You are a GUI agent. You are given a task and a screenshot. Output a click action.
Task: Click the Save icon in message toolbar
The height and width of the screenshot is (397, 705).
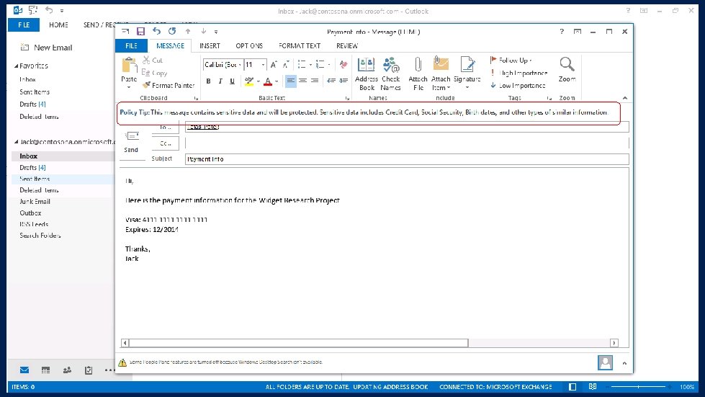[140, 31]
